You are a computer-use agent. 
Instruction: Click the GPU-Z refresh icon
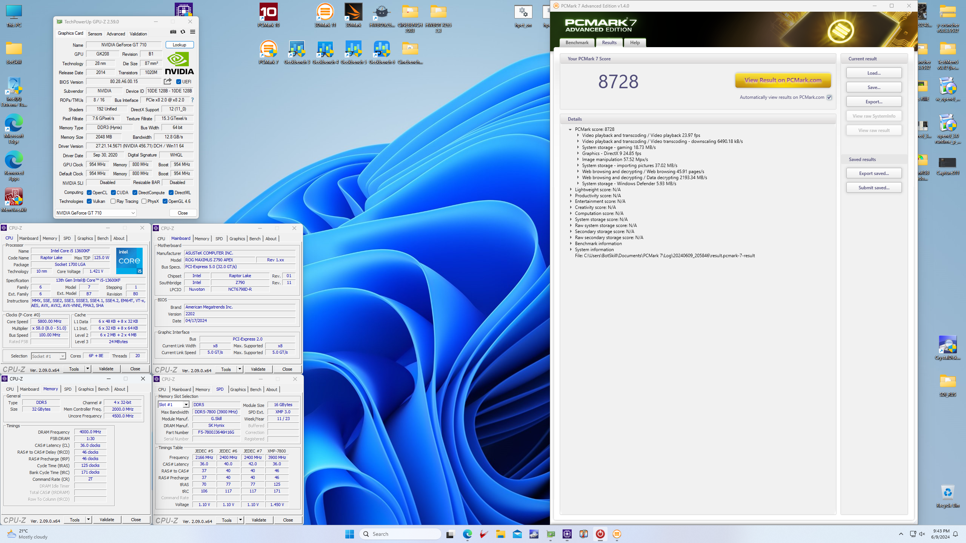point(183,32)
